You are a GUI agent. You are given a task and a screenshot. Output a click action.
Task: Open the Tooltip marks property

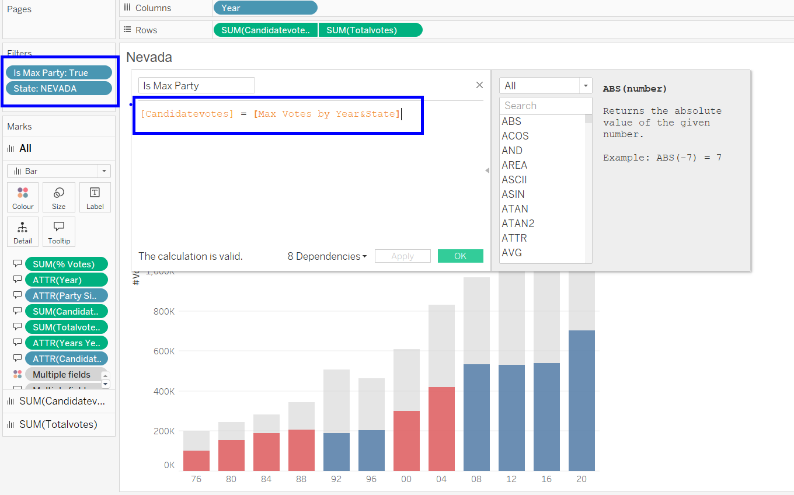(59, 232)
